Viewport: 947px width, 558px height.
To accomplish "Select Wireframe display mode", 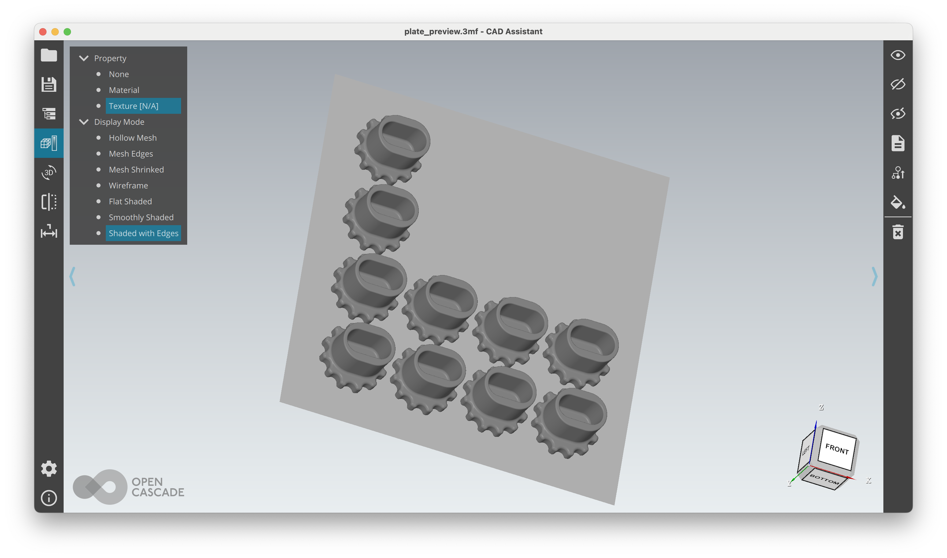I will [128, 185].
